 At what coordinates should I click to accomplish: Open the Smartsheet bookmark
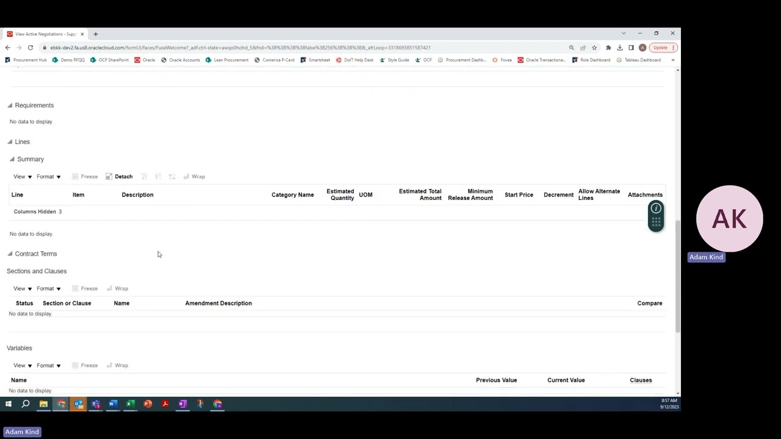tap(315, 60)
